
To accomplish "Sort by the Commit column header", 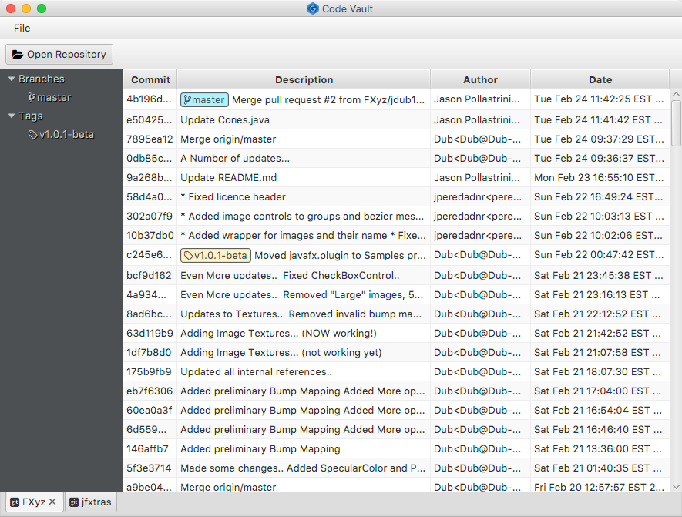I will [150, 79].
